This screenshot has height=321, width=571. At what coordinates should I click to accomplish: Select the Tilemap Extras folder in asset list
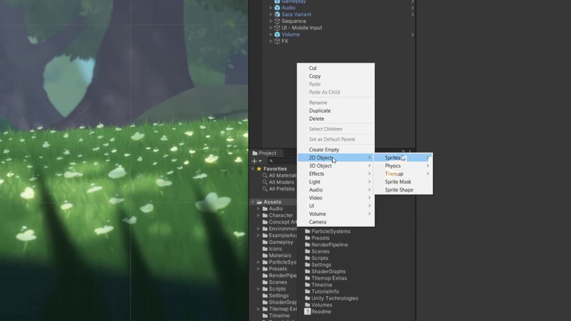coord(326,278)
